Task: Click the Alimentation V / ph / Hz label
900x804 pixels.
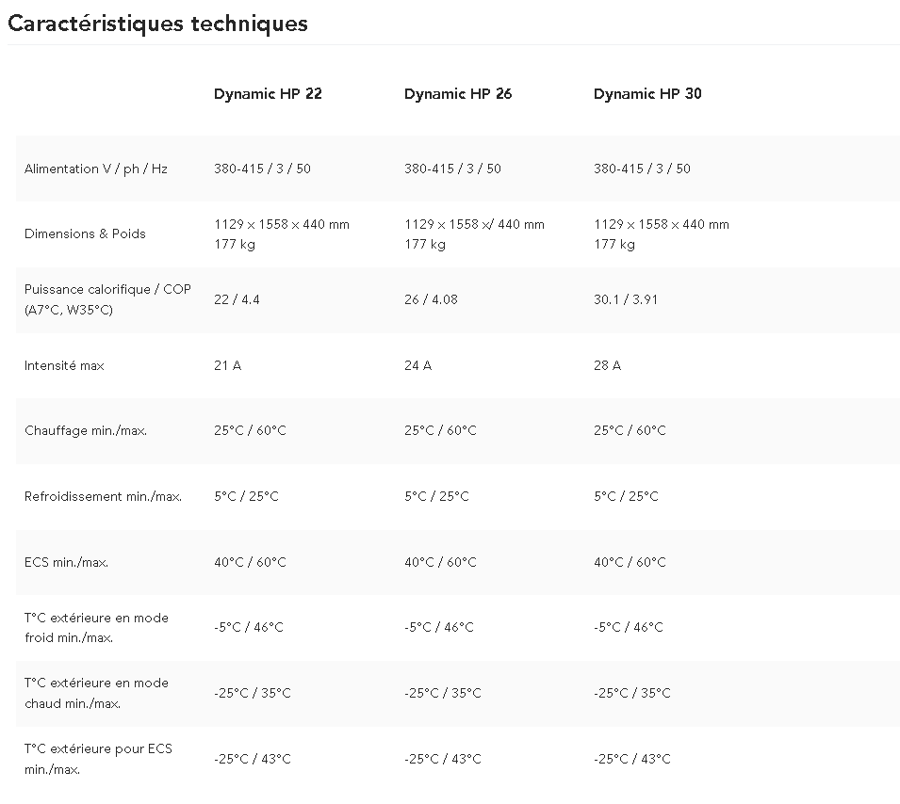Action: [96, 169]
